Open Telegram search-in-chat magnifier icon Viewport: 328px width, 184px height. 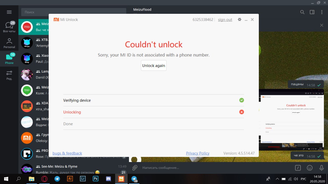click(302, 12)
